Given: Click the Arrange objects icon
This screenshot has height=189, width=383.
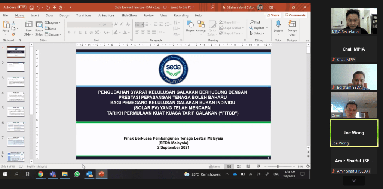Looking at the screenshot, I should point(202,26).
